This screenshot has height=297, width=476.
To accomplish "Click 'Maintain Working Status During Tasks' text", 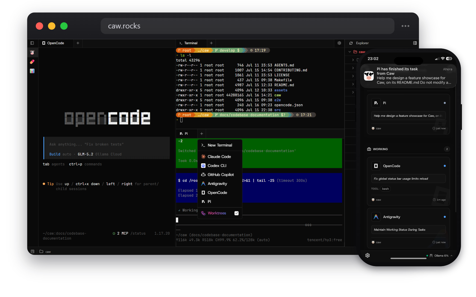I will point(399,230).
